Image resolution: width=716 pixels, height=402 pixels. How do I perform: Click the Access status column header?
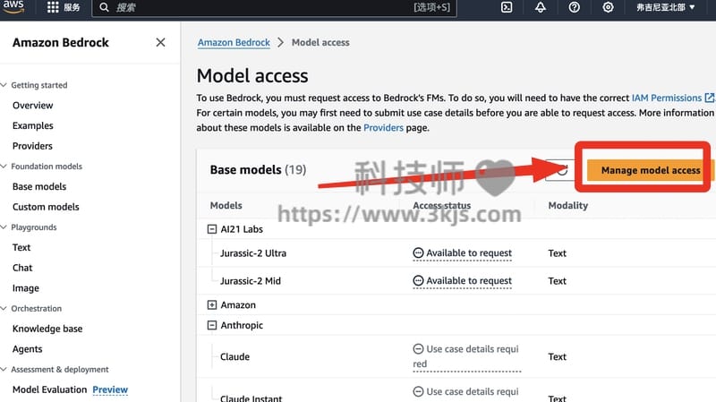(x=441, y=206)
